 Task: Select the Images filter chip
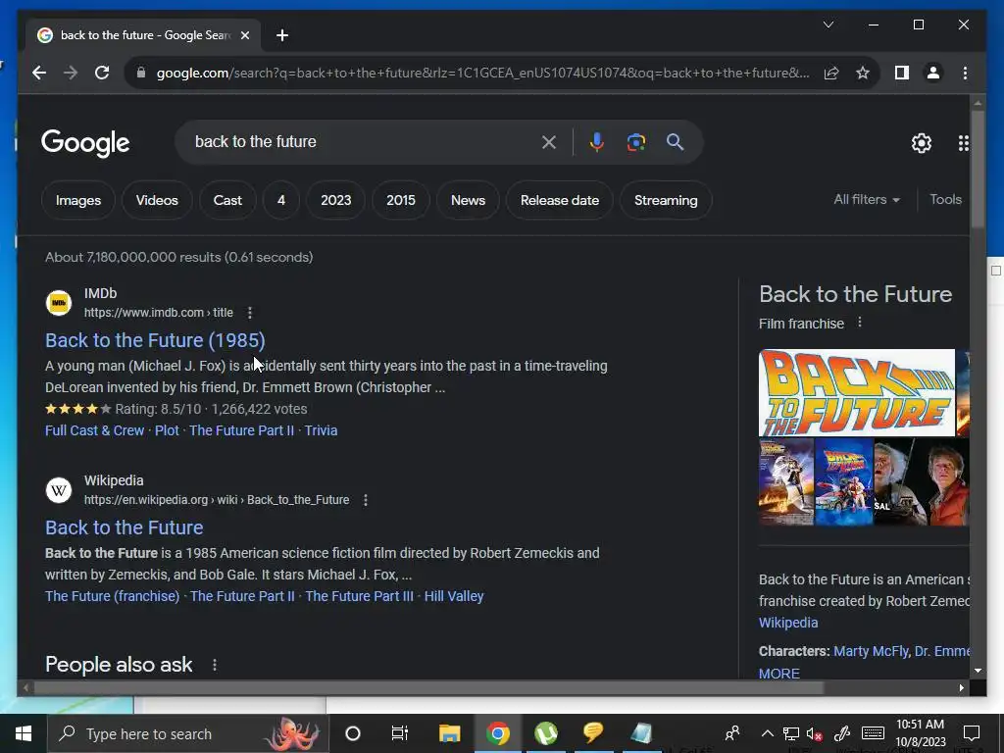[x=78, y=200]
